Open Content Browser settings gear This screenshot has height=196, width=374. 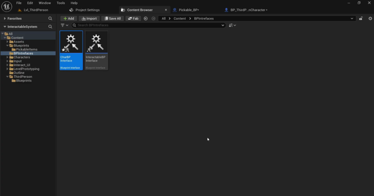(370, 18)
